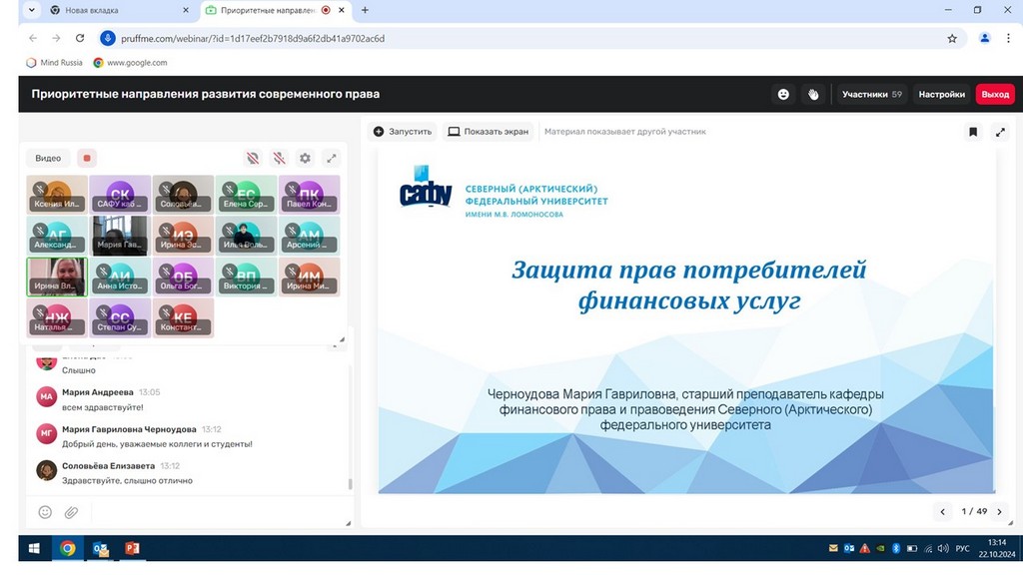The height and width of the screenshot is (575, 1023).
Task: Open the Участники 59 participants list
Action: (871, 94)
